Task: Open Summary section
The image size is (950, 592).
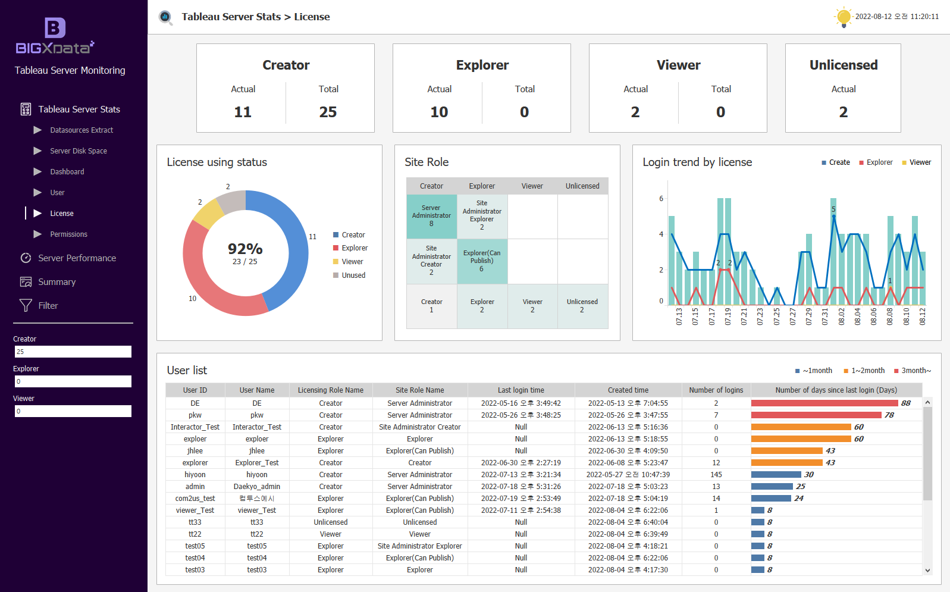Action: [x=57, y=281]
